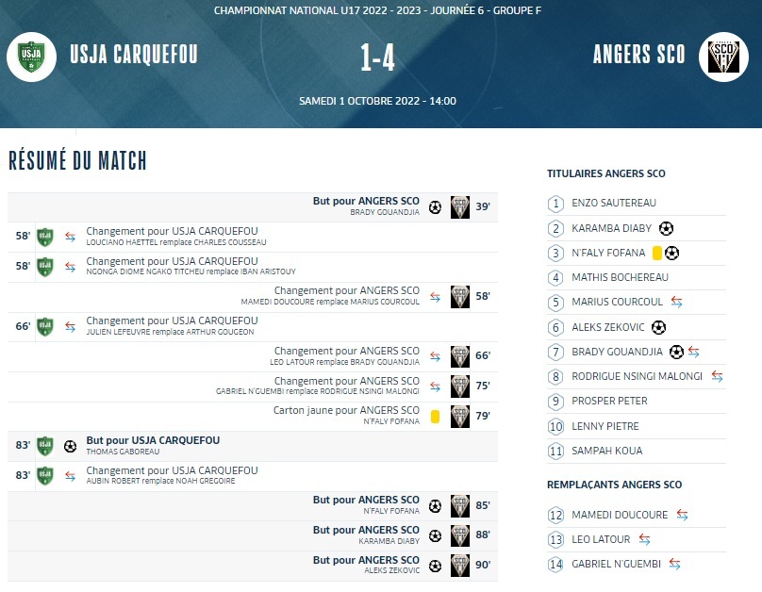Viewport: 762px width, 592px height.
Task: Select player Sampah Koua in lineup
Action: click(x=607, y=451)
